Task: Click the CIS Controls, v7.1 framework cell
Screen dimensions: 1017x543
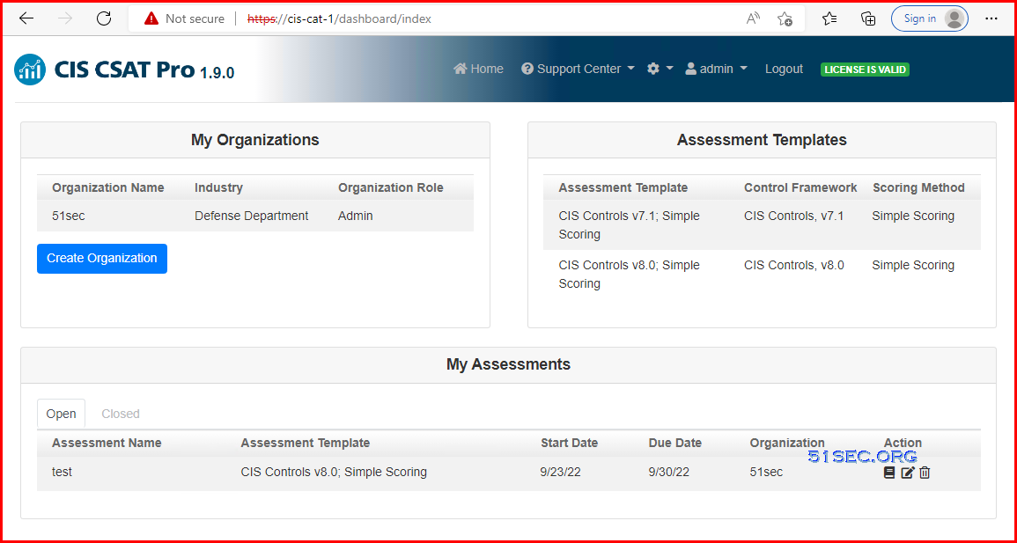Action: coord(794,216)
